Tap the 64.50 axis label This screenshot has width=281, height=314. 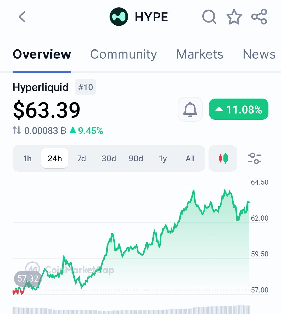[260, 182]
